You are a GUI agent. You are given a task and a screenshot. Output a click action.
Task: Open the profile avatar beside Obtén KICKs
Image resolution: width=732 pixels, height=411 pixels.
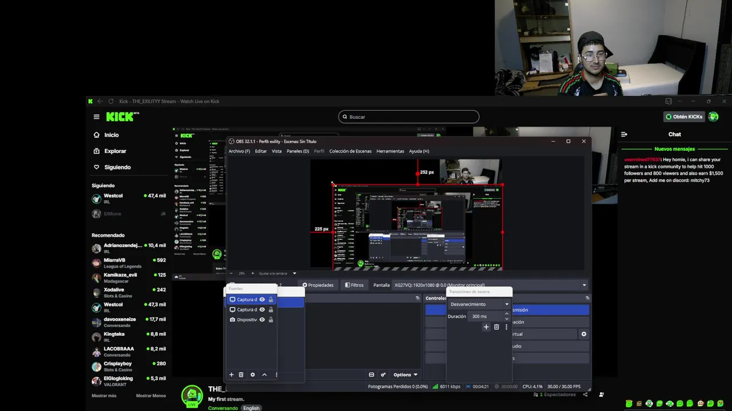point(713,116)
